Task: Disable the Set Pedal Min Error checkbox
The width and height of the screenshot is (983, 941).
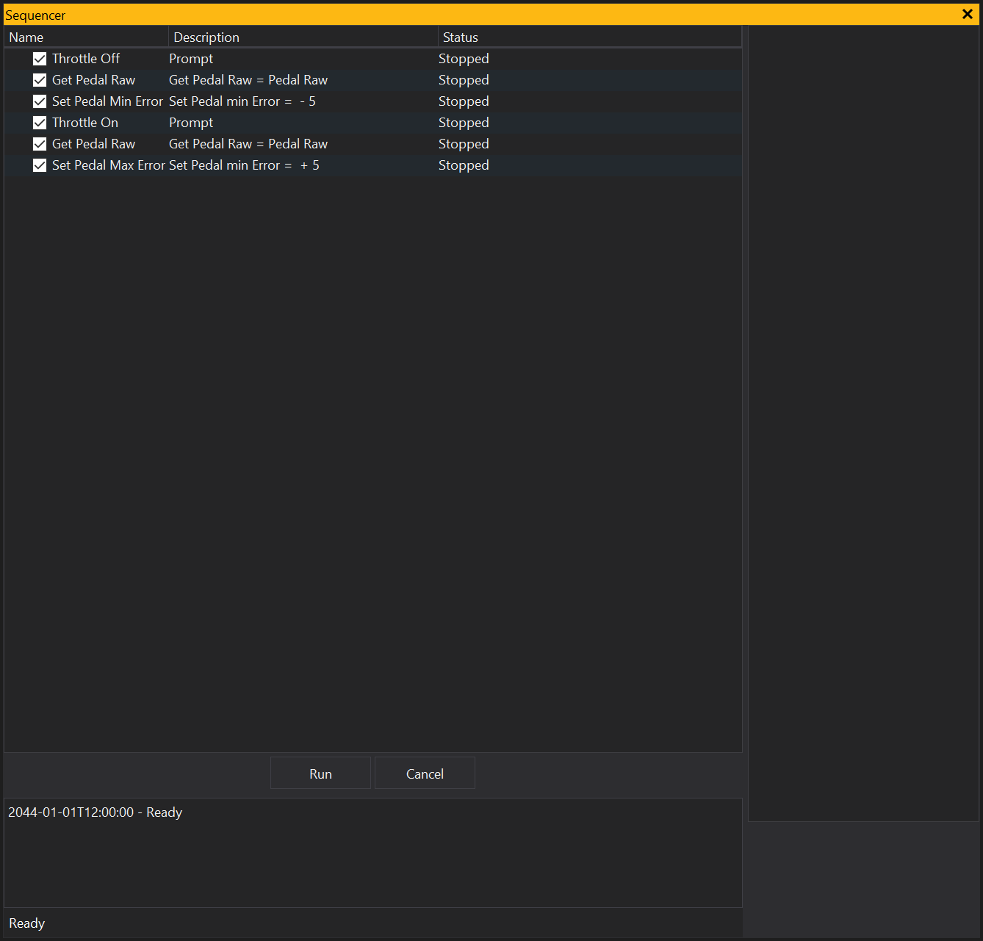Action: coord(40,101)
